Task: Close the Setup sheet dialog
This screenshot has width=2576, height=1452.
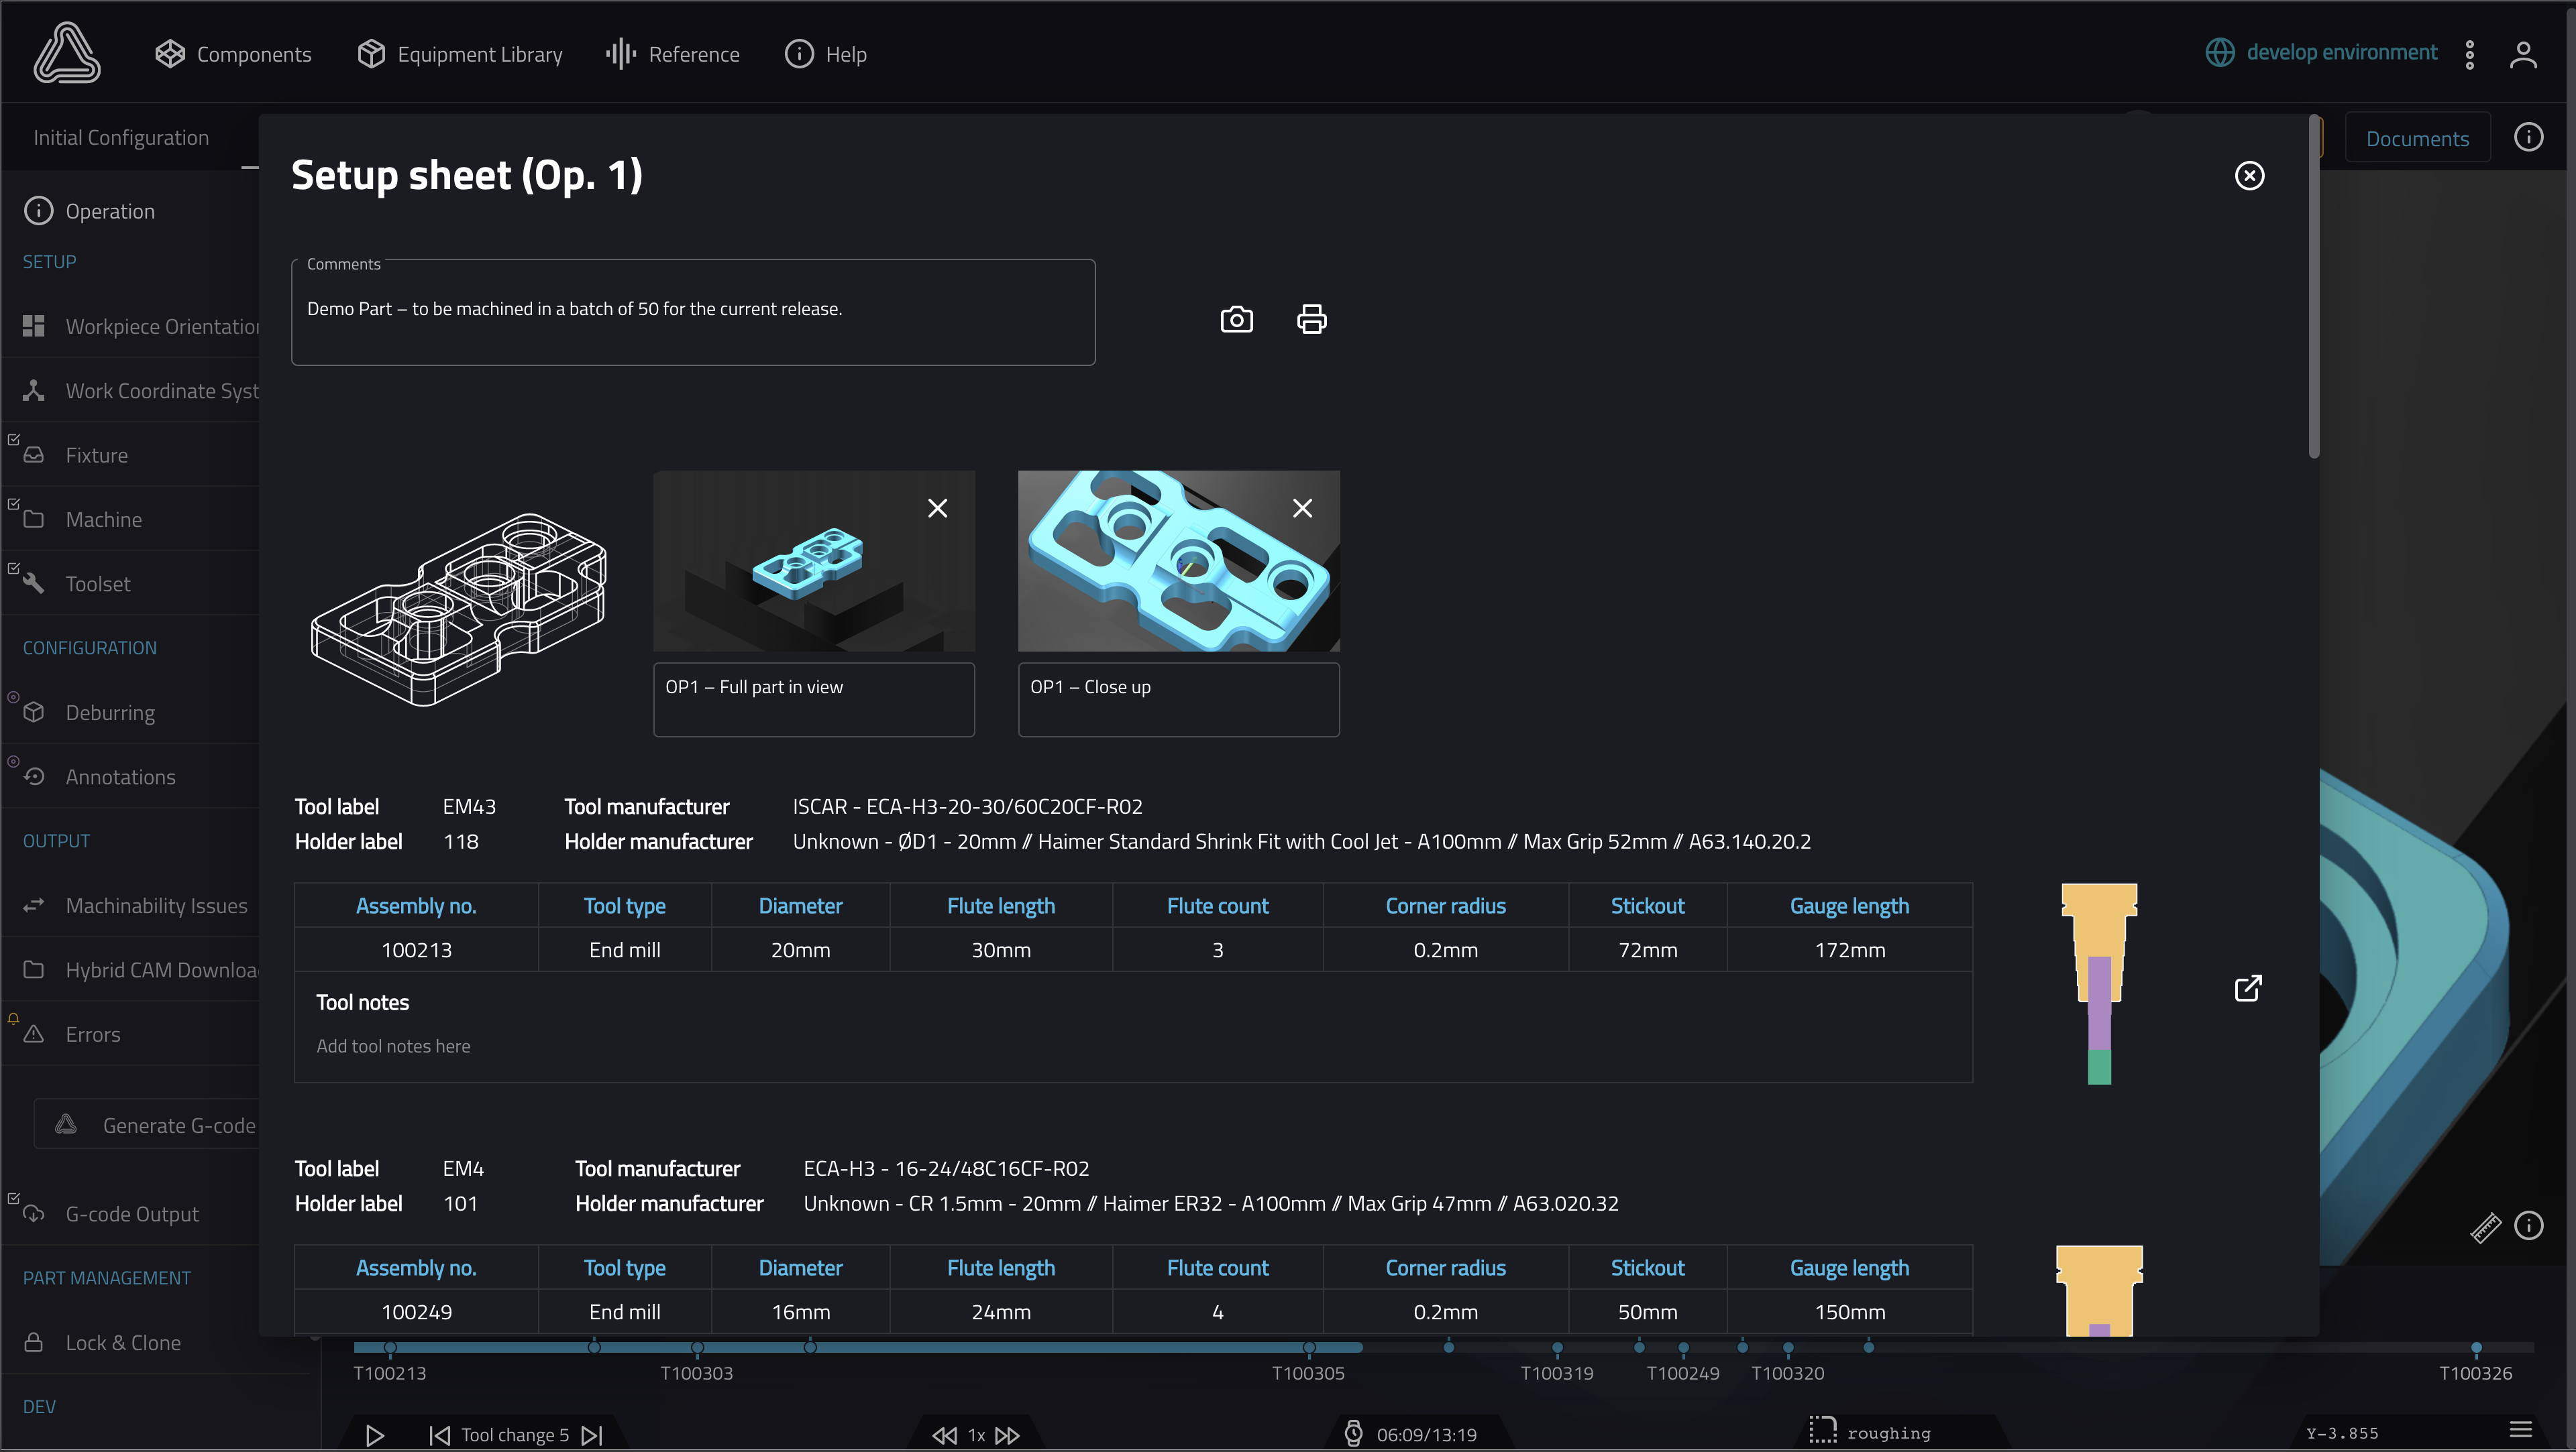Action: (x=2249, y=176)
